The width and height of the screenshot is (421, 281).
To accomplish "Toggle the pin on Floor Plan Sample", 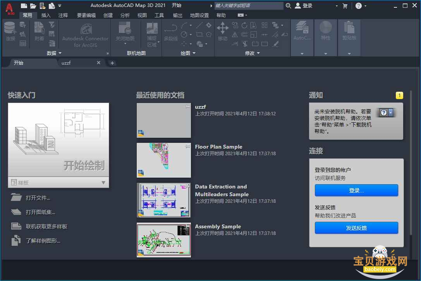I will tap(188, 147).
